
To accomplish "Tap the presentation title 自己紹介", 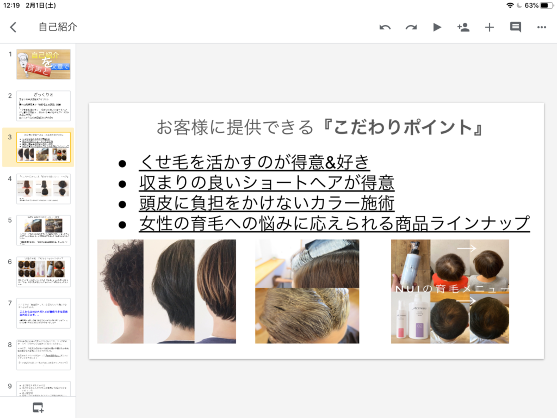I will tap(58, 27).
